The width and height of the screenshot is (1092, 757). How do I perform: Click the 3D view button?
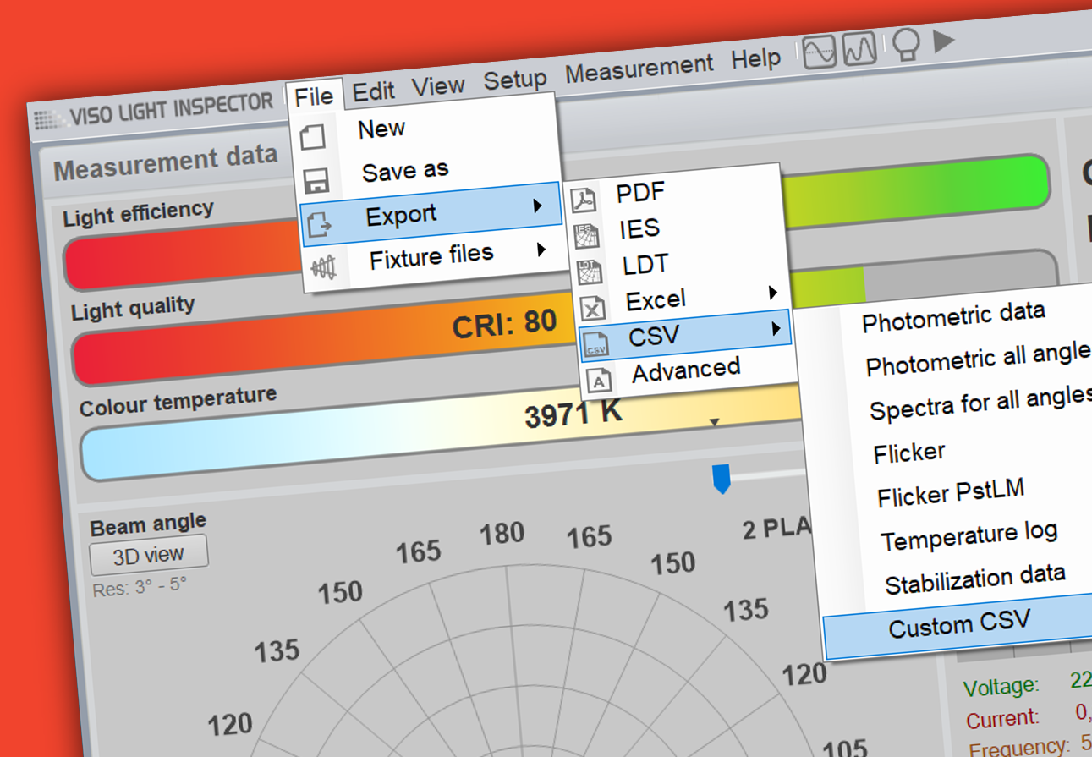149,556
